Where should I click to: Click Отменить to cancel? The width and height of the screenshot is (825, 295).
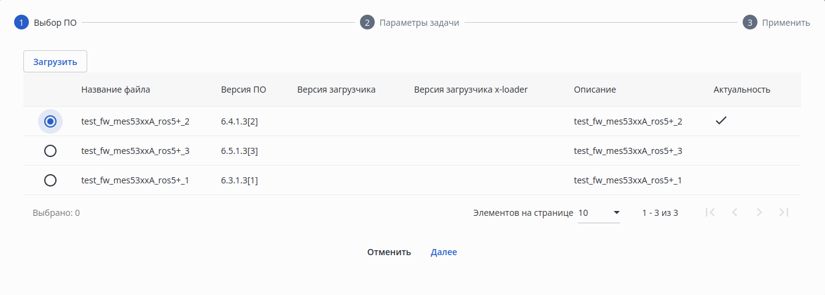click(x=389, y=252)
